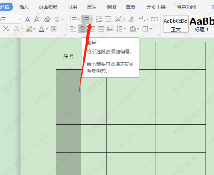Click into the font size input box

[x=9, y=19]
